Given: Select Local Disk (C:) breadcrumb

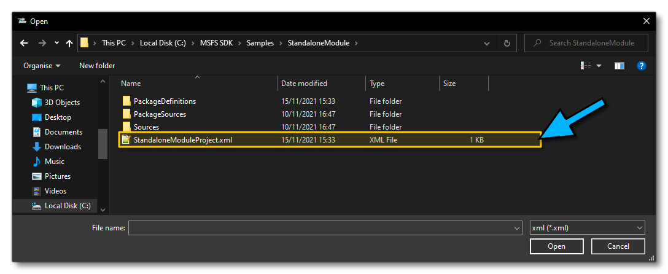Looking at the screenshot, I should [x=163, y=43].
